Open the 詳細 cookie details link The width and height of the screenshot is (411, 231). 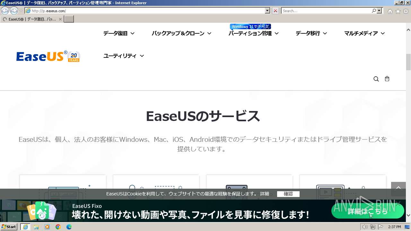(x=265, y=194)
